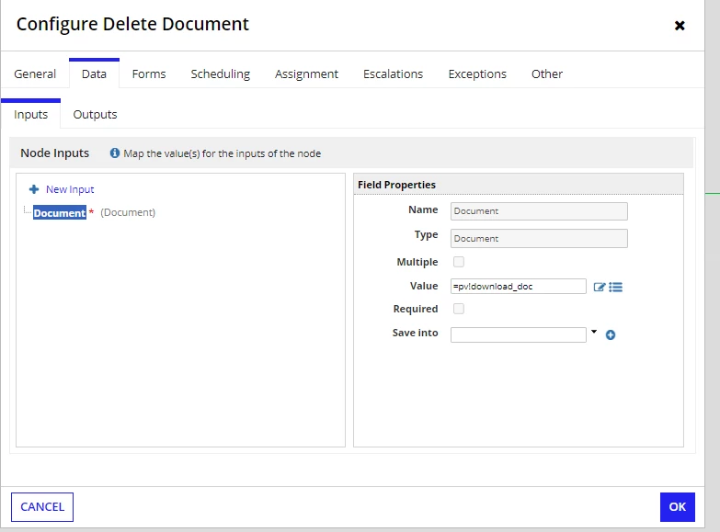Click the Node Inputs heading
This screenshot has height=532, width=720.
[x=54, y=153]
